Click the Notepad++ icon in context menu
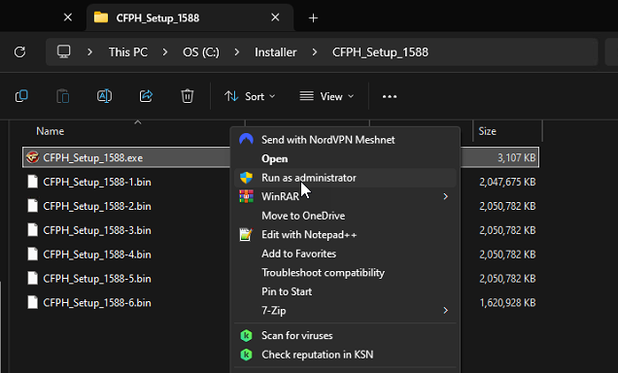 (x=247, y=234)
